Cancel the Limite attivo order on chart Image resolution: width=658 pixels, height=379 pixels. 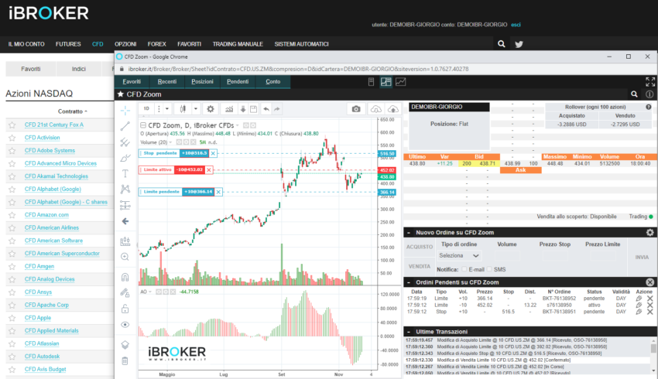(208, 170)
